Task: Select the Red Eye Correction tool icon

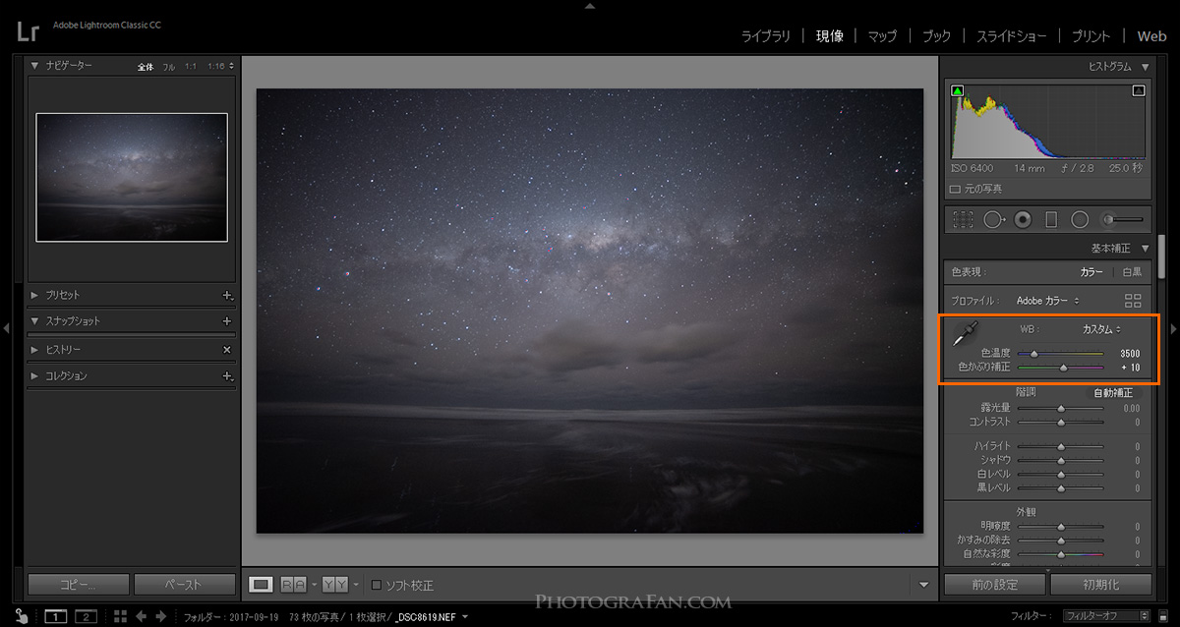Action: coord(1023,220)
